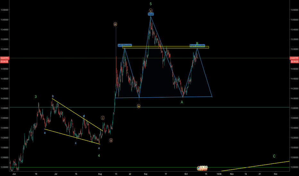Select the green wave 5 label
The image size is (299, 176).
tap(151, 4)
